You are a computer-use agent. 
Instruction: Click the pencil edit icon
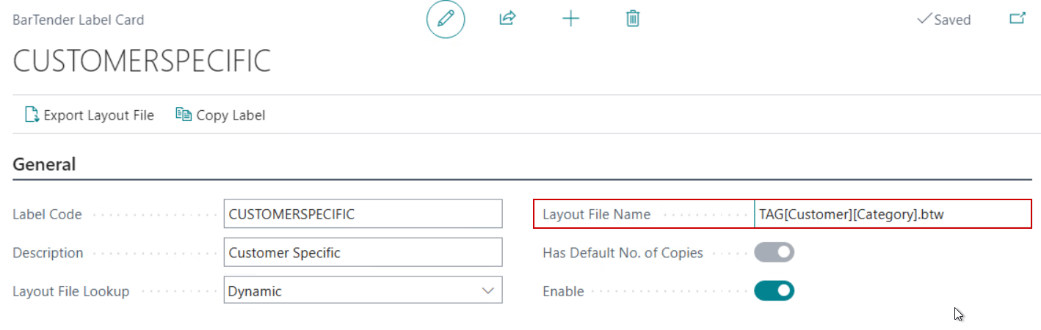(x=446, y=20)
